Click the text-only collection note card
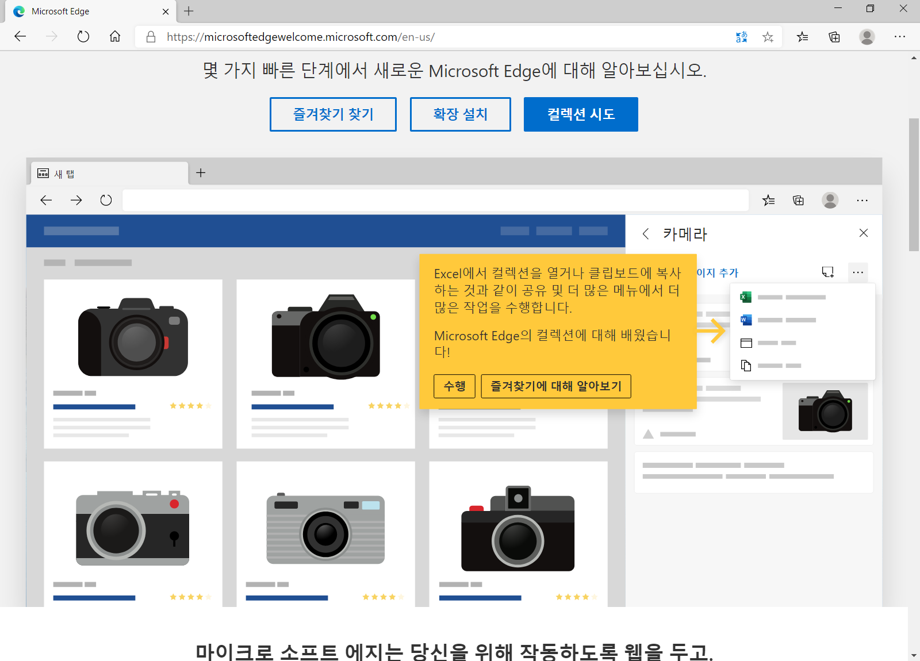 click(x=754, y=472)
